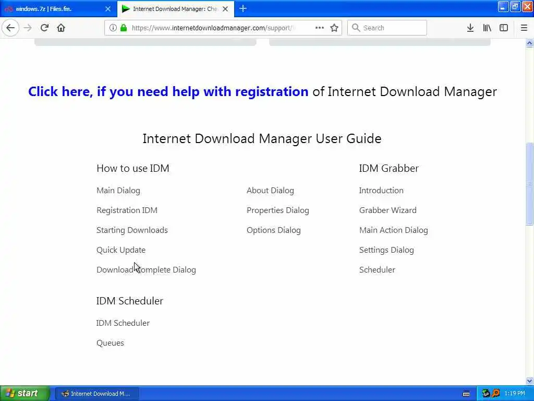534x401 pixels.
Task: Click the IDM Scheduler section heading
Action: pos(129,301)
